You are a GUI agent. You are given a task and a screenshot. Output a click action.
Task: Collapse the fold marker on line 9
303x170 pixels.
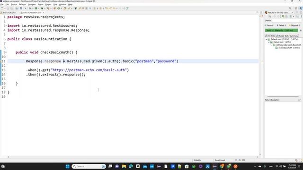pyautogui.click(x=6, y=52)
